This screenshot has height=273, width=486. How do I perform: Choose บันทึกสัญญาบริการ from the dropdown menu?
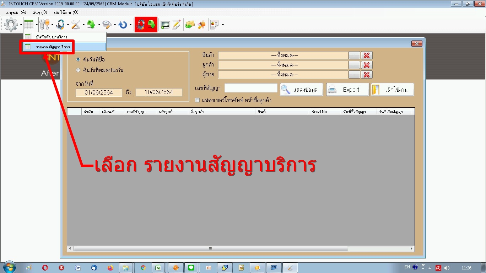[x=52, y=37]
